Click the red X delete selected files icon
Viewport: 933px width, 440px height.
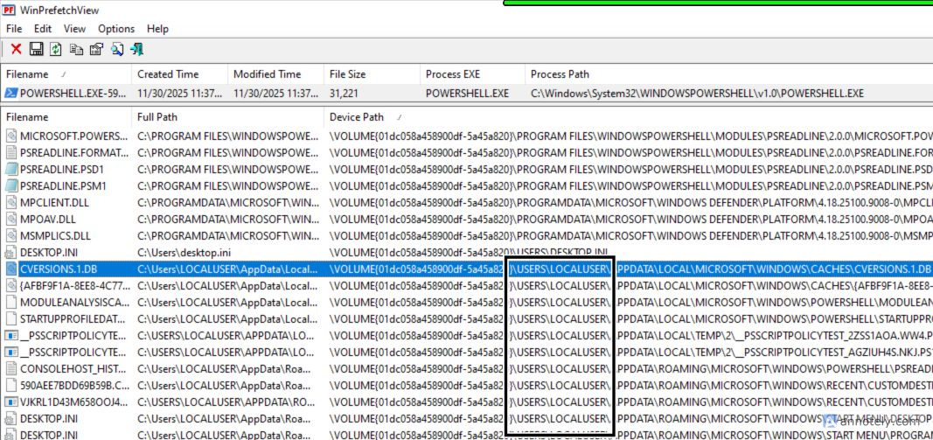(16, 49)
